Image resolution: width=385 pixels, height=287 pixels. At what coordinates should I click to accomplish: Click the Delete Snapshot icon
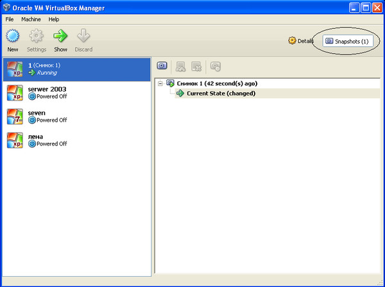tap(196, 67)
